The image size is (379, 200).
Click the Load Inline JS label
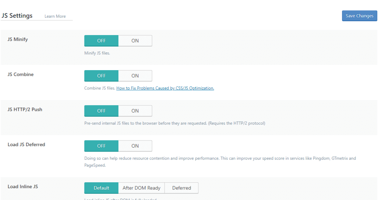[x=23, y=186]
